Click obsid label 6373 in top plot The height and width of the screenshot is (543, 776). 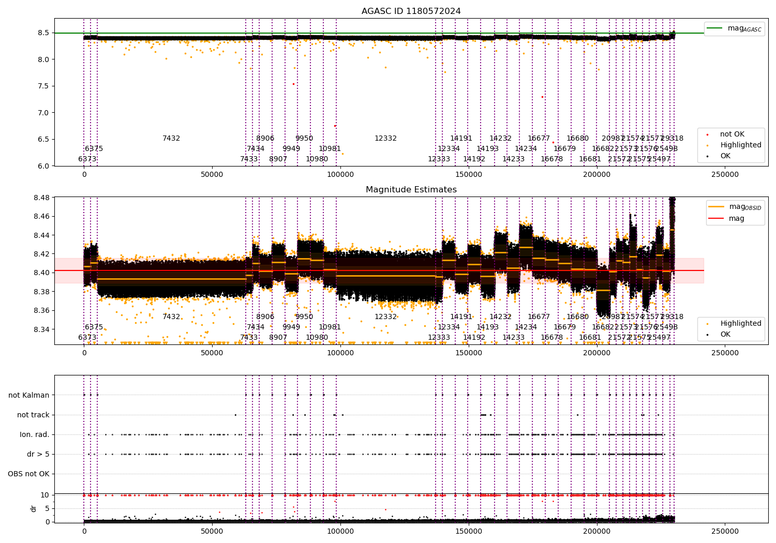(87, 159)
